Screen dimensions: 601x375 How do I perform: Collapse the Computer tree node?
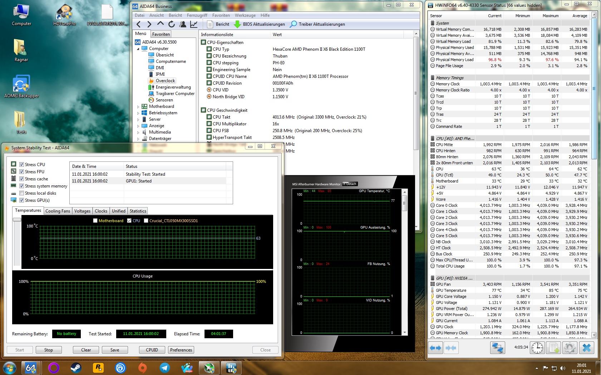(x=138, y=49)
